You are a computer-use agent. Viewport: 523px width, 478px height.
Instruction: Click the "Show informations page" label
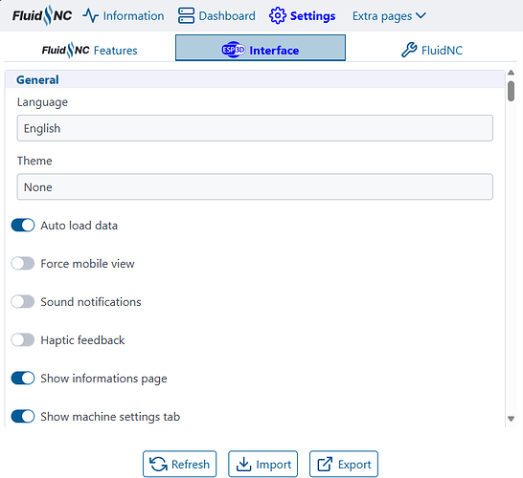pyautogui.click(x=103, y=379)
